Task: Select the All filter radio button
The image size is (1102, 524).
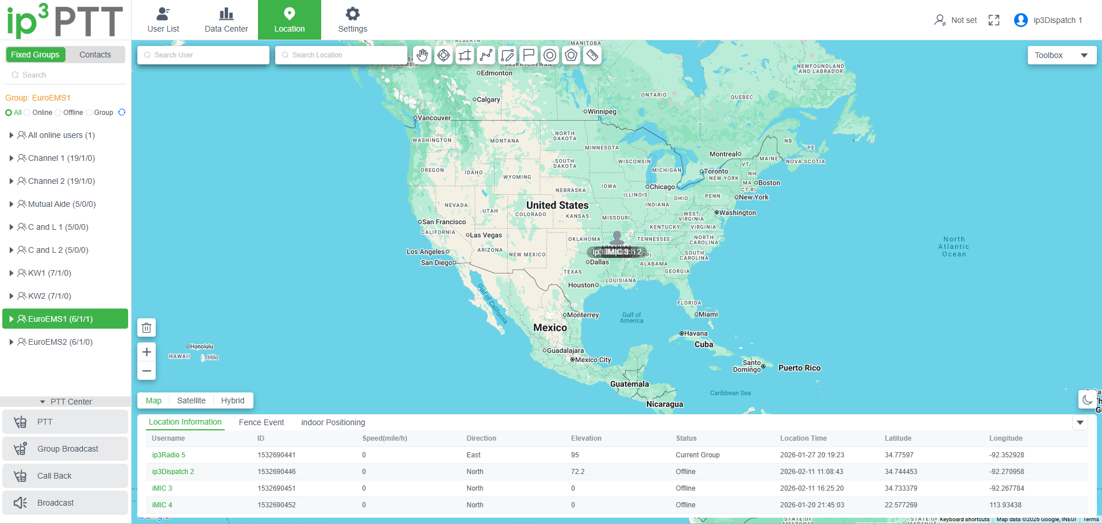Action: pyautogui.click(x=9, y=113)
